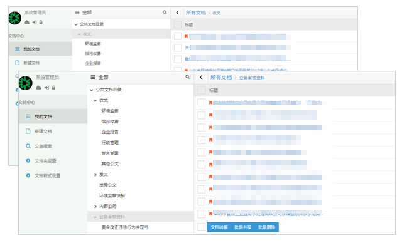Click the folder tree search magnifier in the front window
402x243 pixels.
coord(188,76)
